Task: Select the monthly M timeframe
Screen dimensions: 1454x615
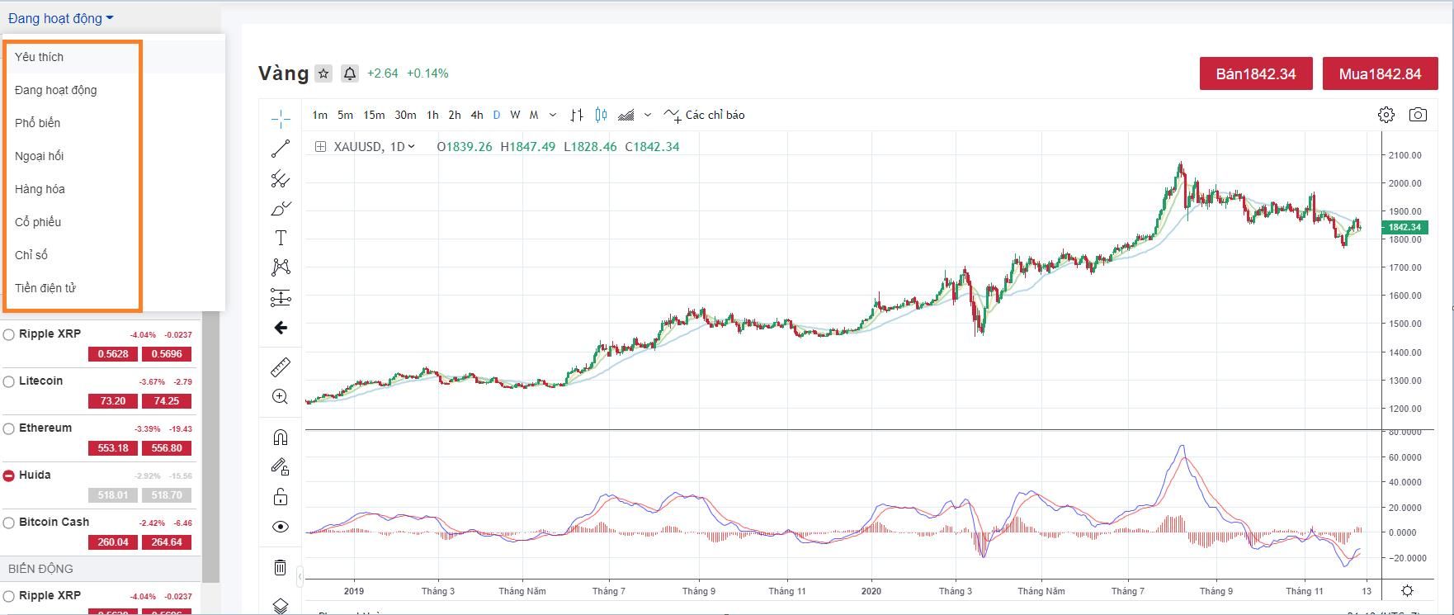Action: [534, 115]
